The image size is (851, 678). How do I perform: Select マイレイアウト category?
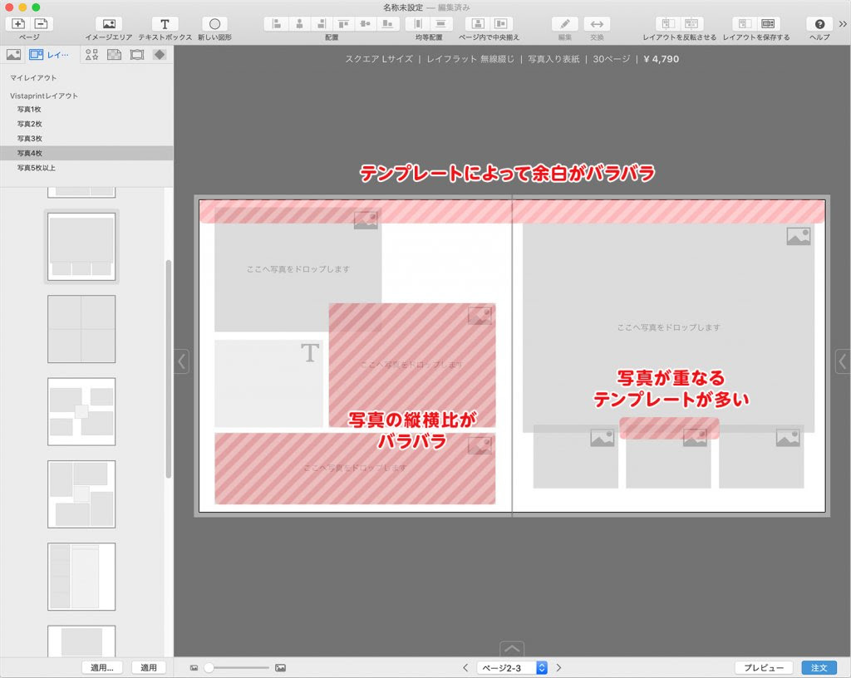33,77
